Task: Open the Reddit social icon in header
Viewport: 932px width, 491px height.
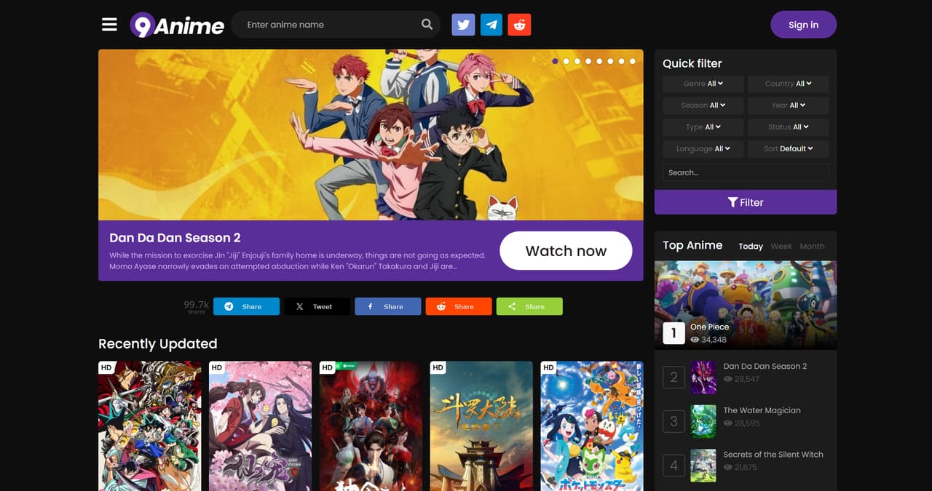Action: coord(519,25)
